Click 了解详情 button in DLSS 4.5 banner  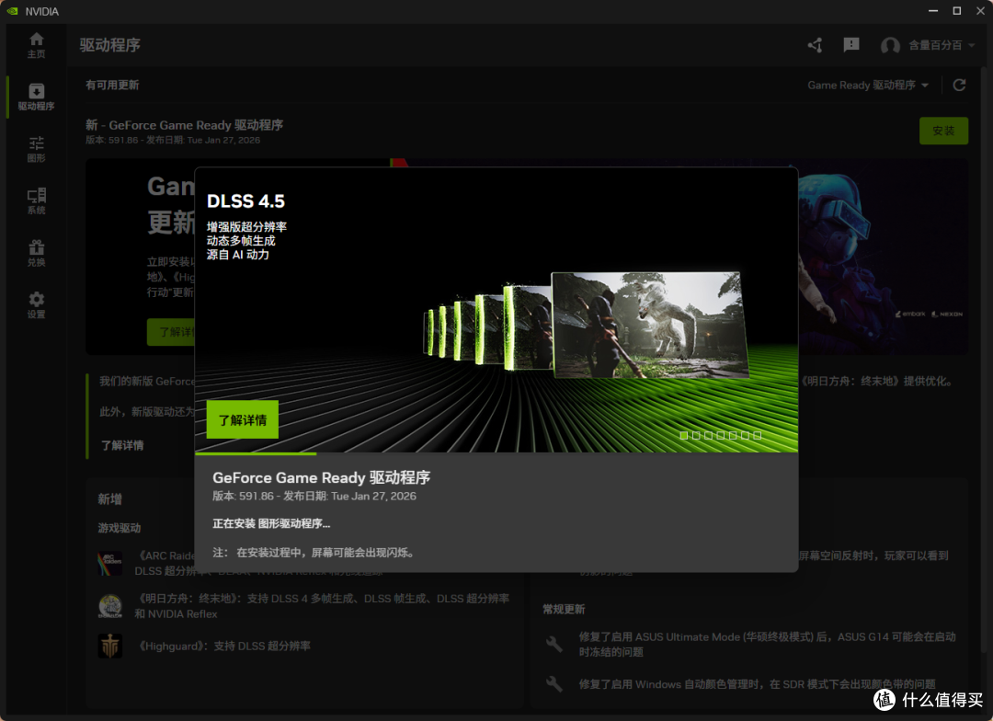pos(243,419)
